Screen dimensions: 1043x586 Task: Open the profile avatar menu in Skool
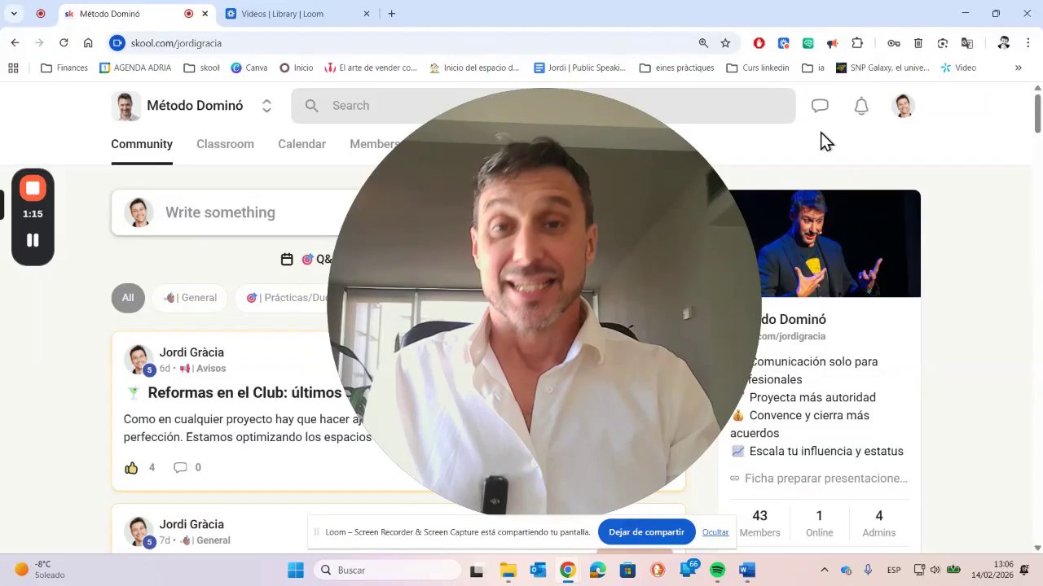903,106
